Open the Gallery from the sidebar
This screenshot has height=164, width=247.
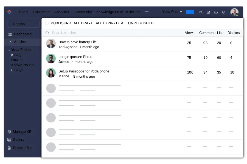(18, 140)
